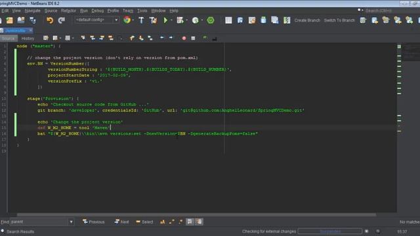Image resolution: width=420 pixels, height=236 pixels.
Task: Click the Comment code icon in editor toolbar
Action: [205, 38]
